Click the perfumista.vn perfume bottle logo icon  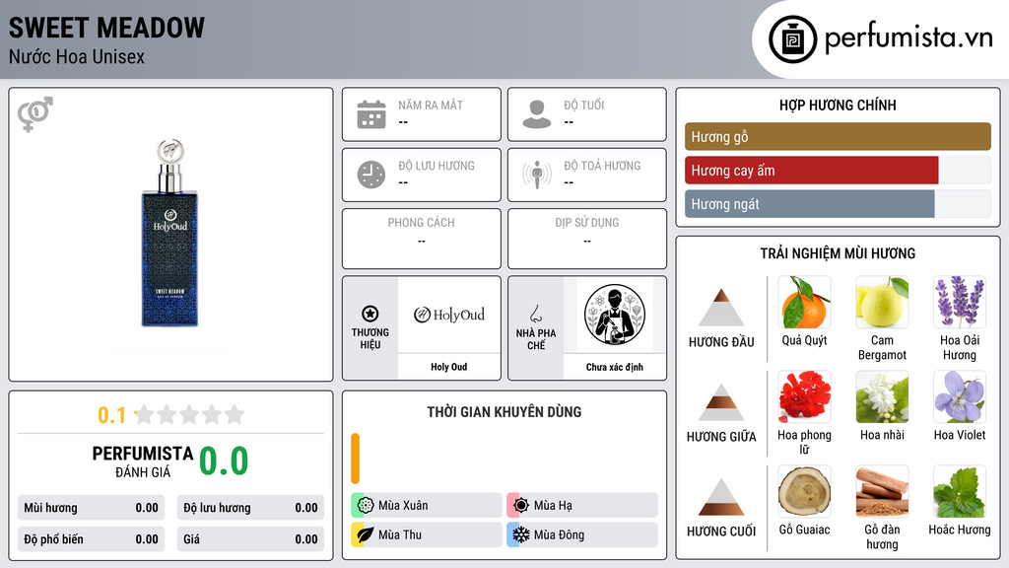coord(792,39)
